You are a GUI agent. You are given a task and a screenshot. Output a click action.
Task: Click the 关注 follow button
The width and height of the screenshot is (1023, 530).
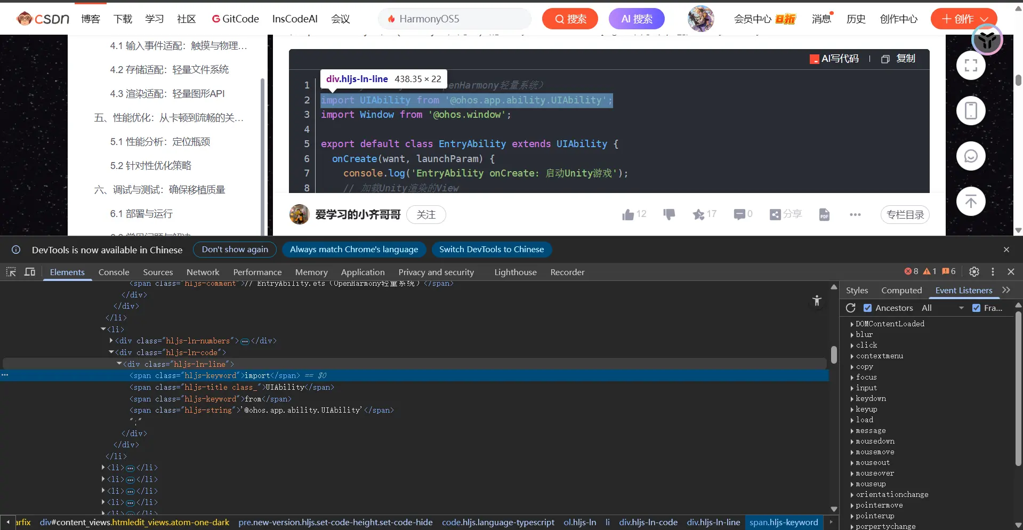[426, 214]
